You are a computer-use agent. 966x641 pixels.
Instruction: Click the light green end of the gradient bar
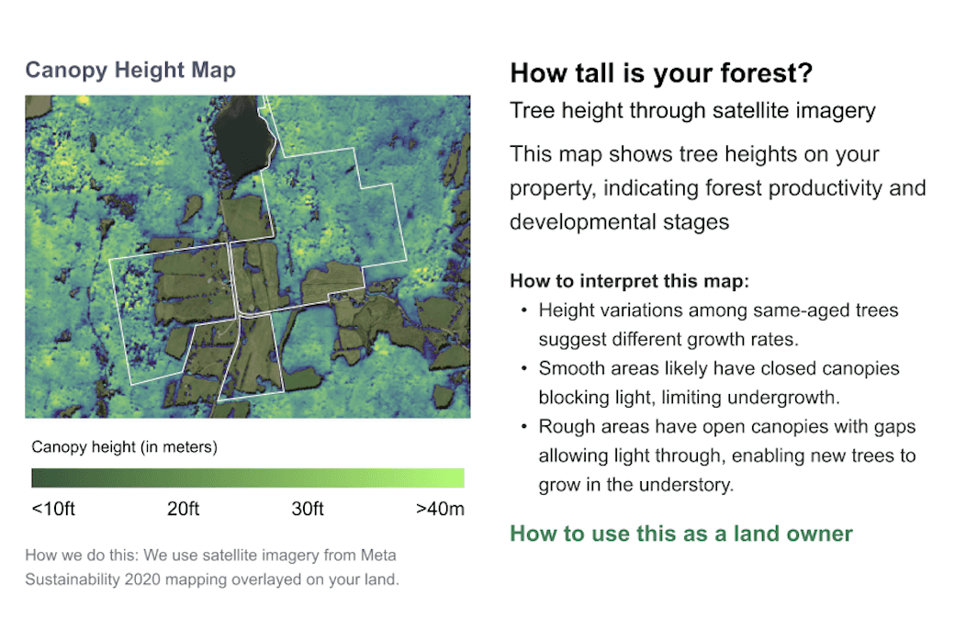click(452, 478)
